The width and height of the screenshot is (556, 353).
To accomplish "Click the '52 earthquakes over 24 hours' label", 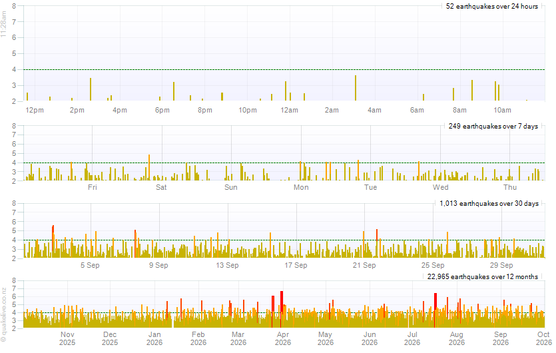I will [x=492, y=7].
